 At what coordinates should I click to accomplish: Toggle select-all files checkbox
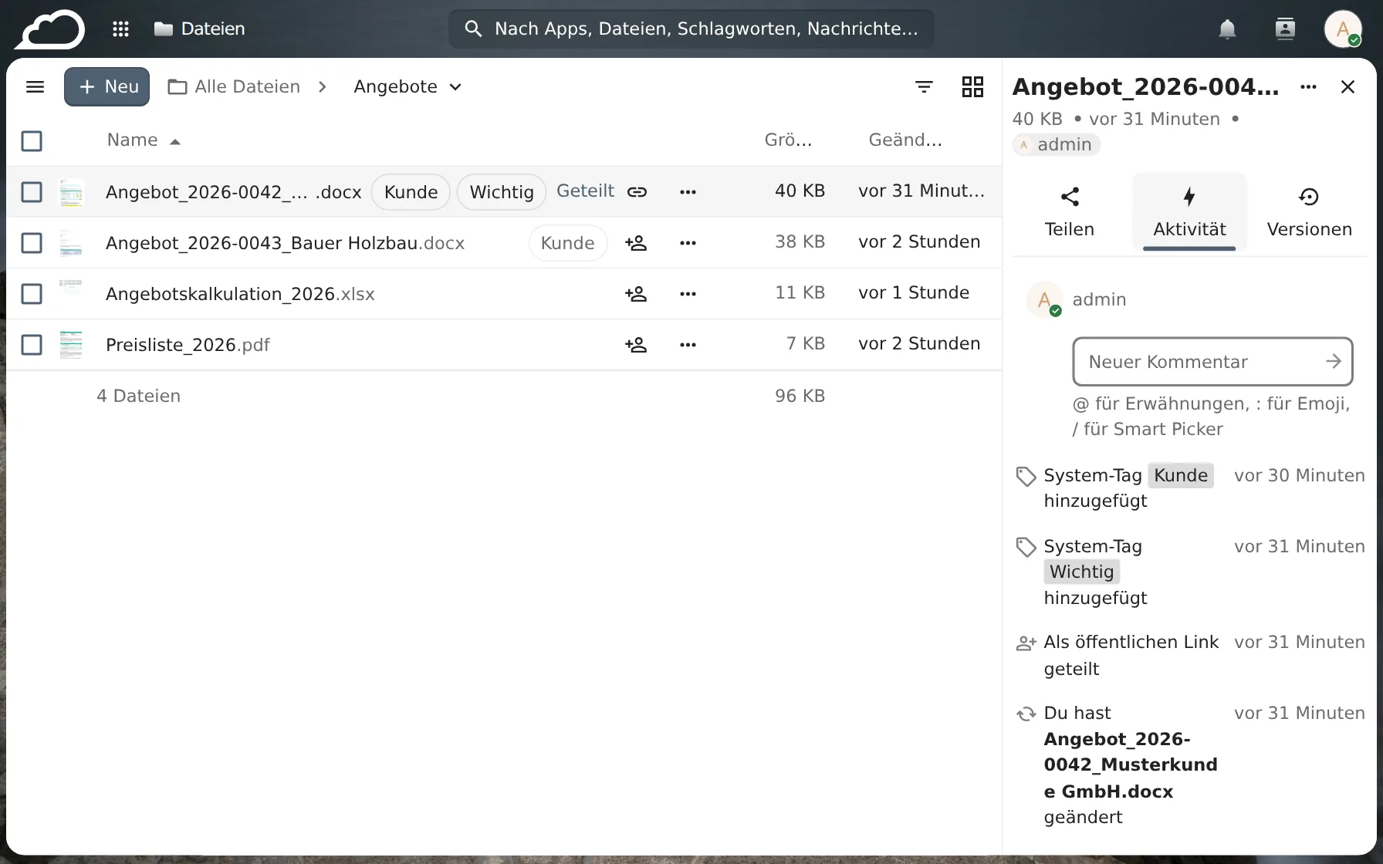point(32,141)
